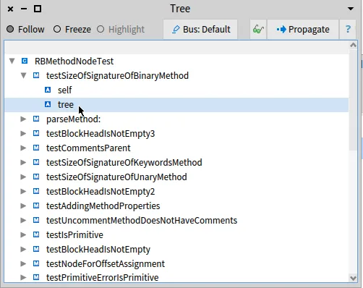Image resolution: width=363 pixels, height=288 pixels.
Task: Select the testBlockHeadIsNotEmpty2 label
Action: (x=101, y=191)
